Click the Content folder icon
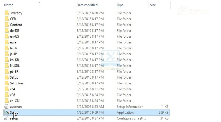This screenshot has height=122, width=221. (7, 25)
